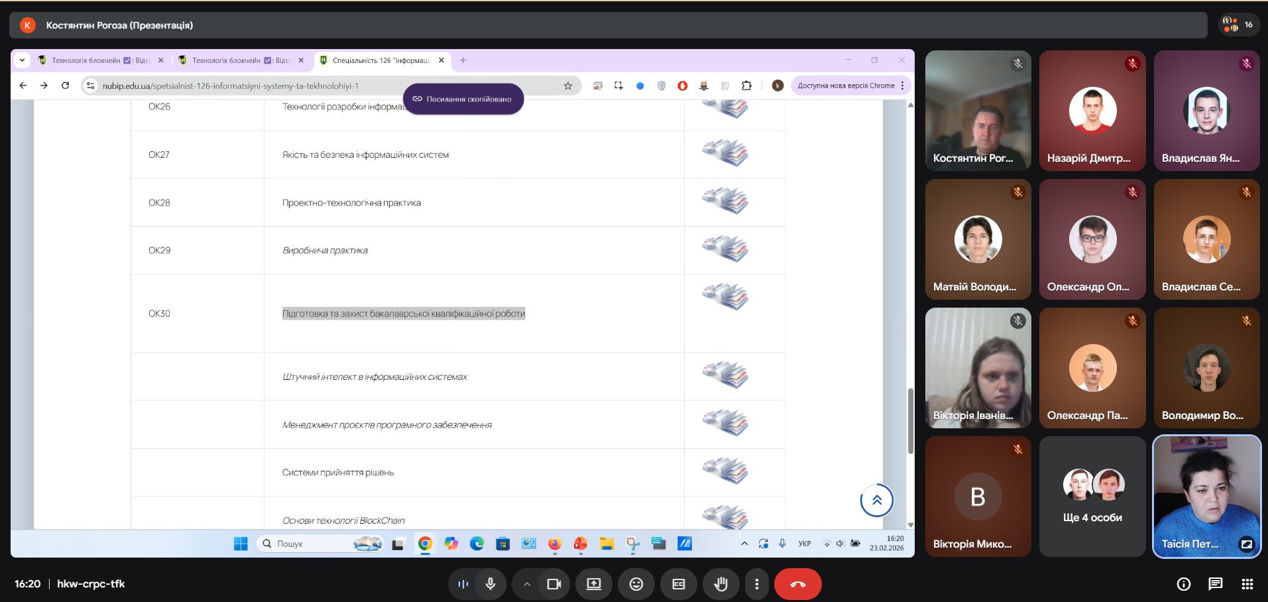Open Microsoft Edge from the taskbar
Image resolution: width=1268 pixels, height=602 pixels.
click(x=477, y=544)
